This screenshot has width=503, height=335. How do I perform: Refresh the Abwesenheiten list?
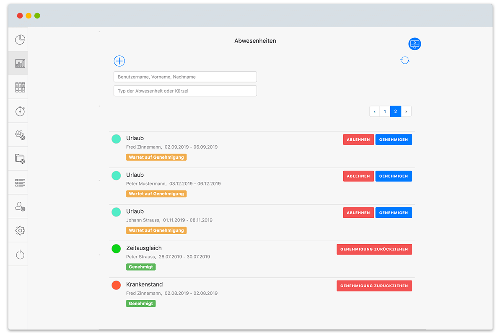404,60
